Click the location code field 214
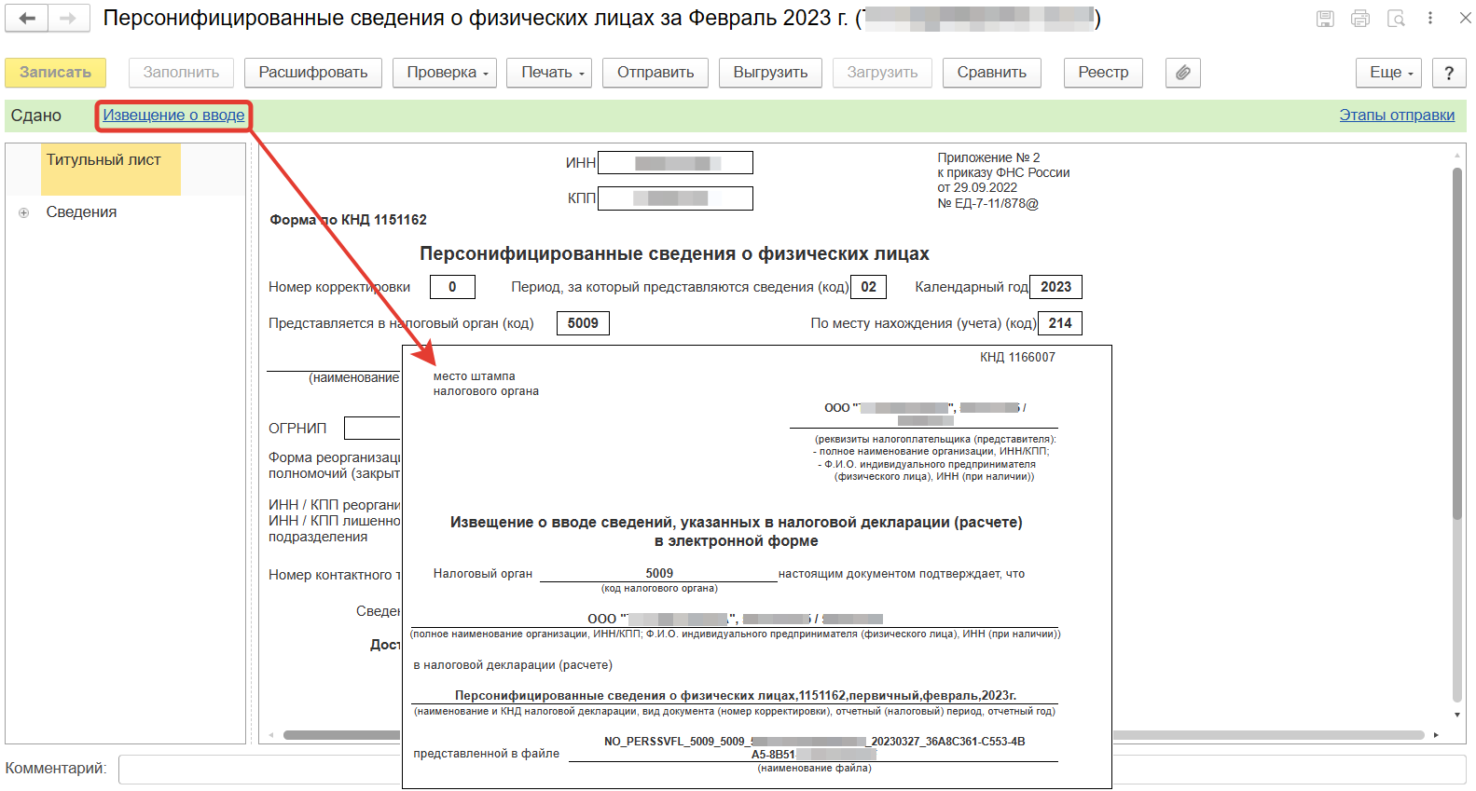Screen dimensions: 1476x791 click(1060, 323)
